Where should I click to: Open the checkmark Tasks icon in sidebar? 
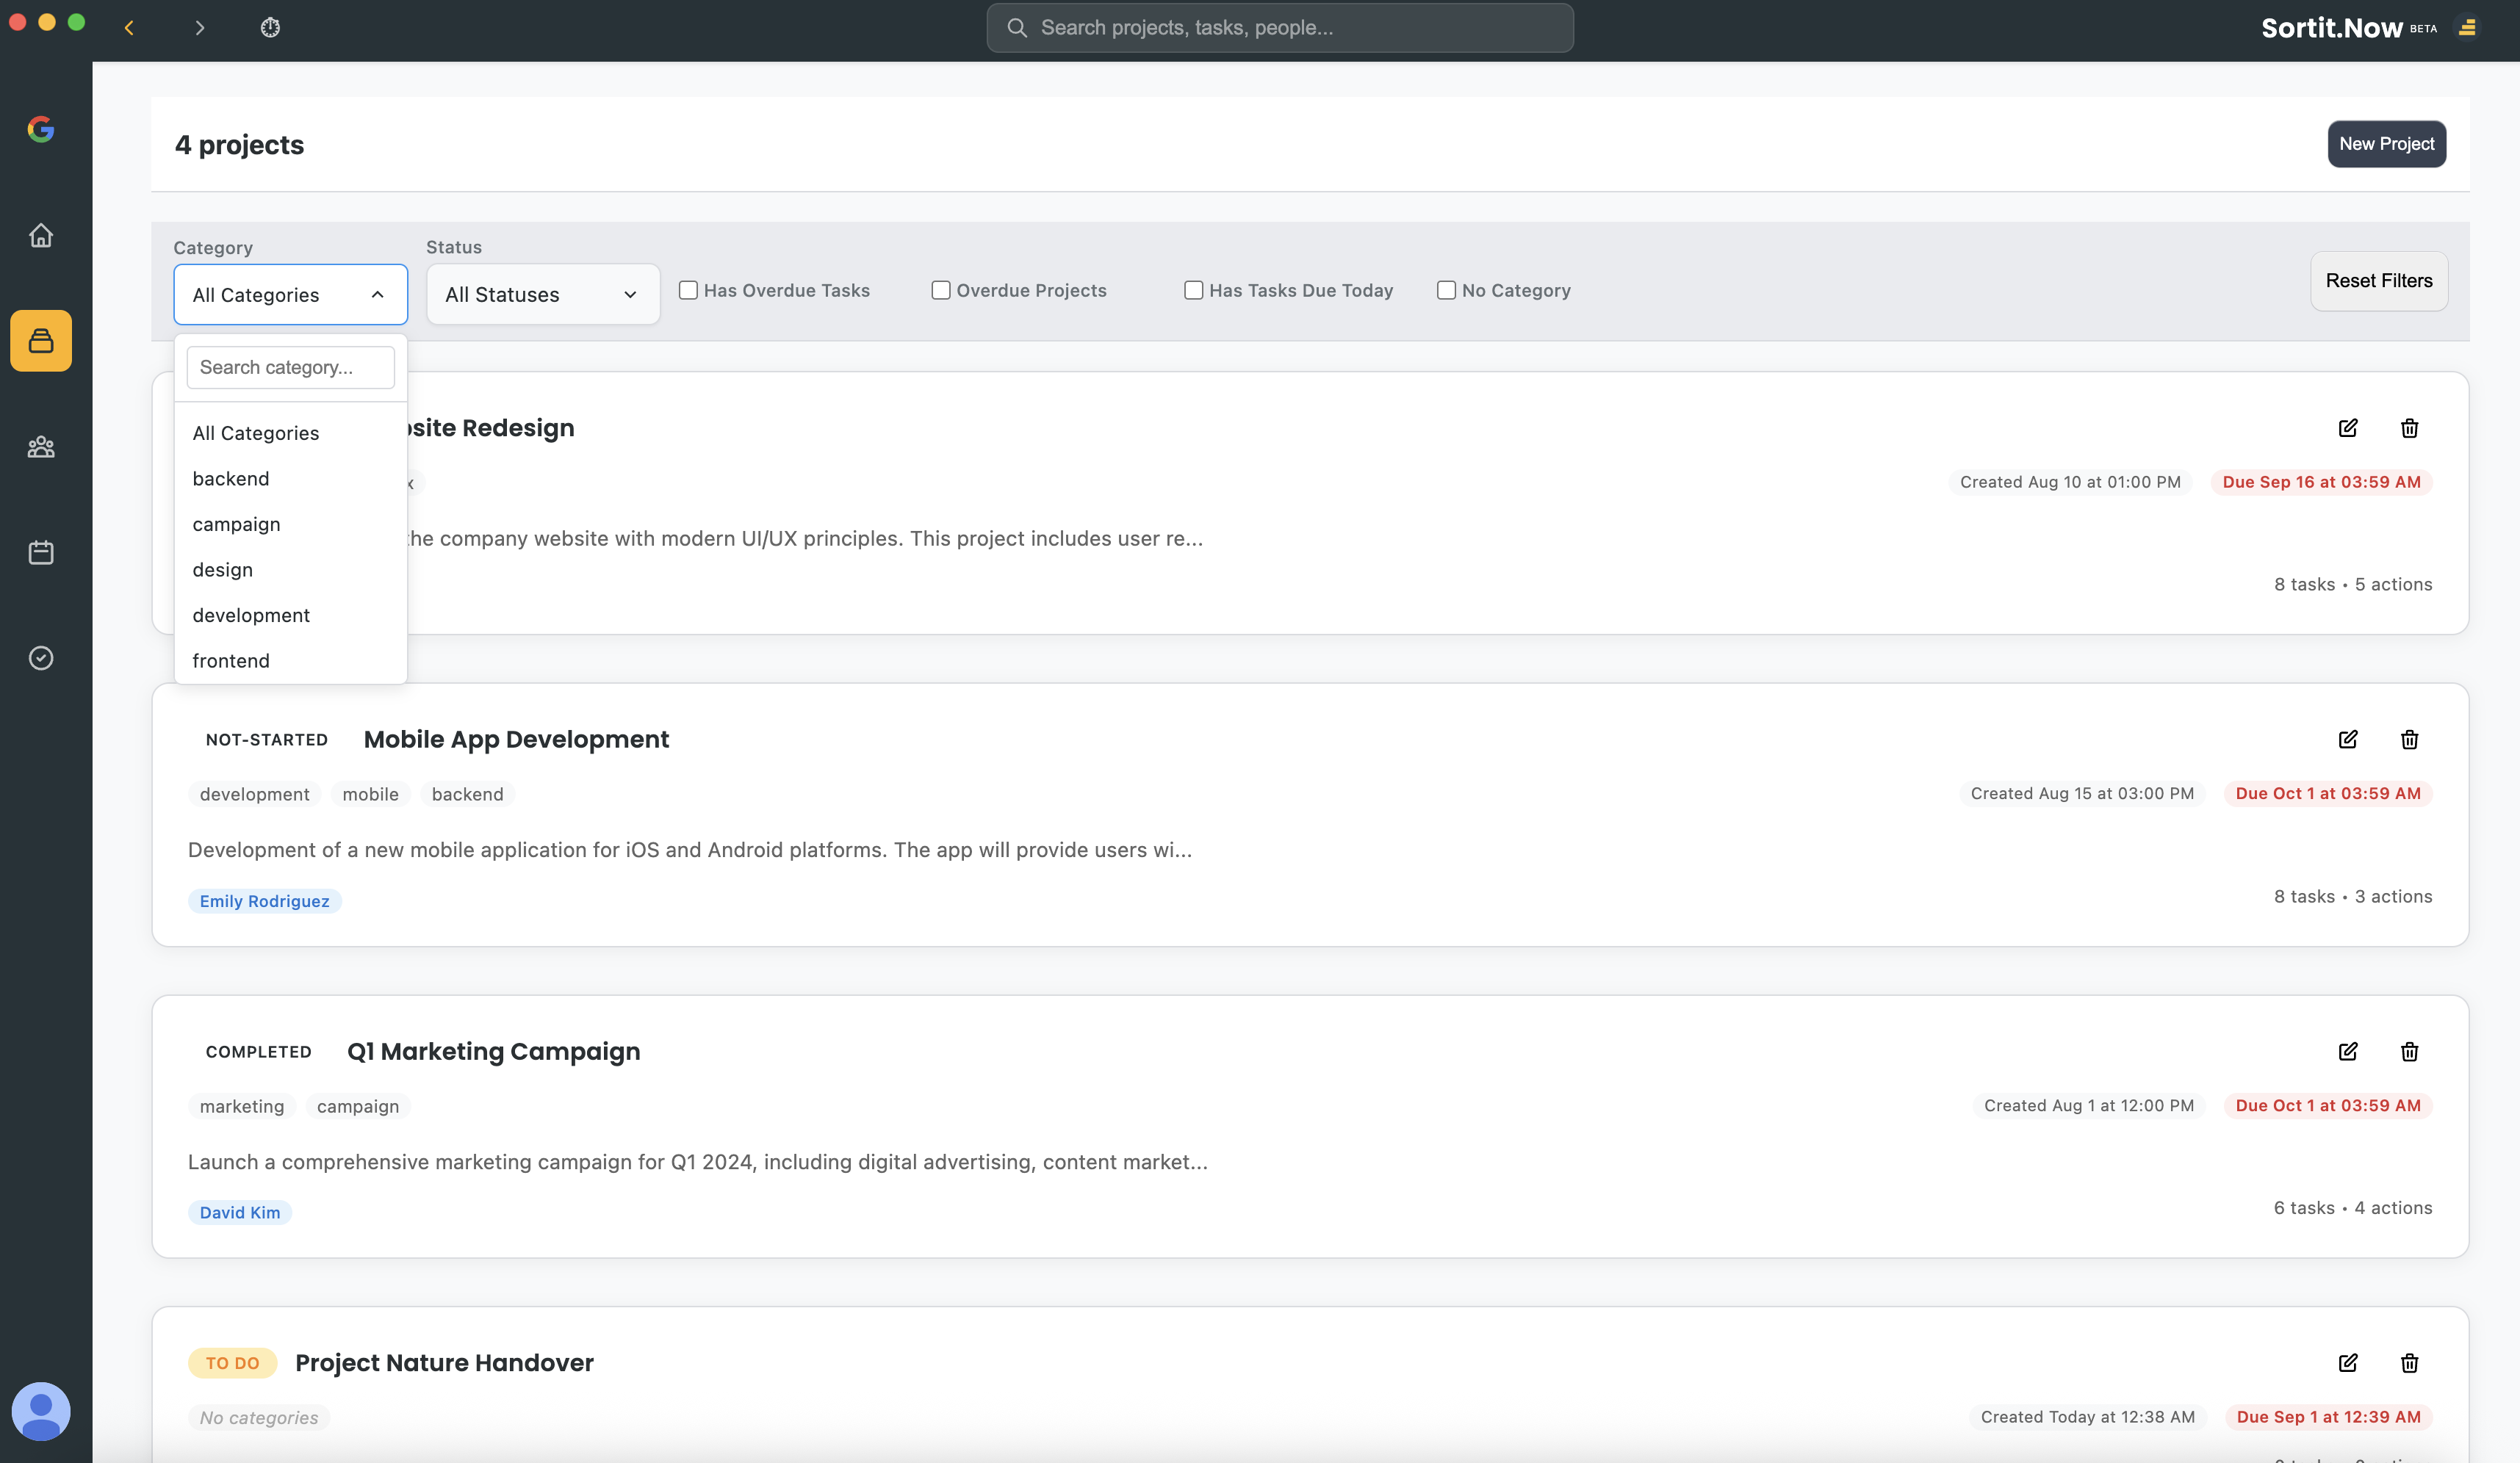coord(41,657)
